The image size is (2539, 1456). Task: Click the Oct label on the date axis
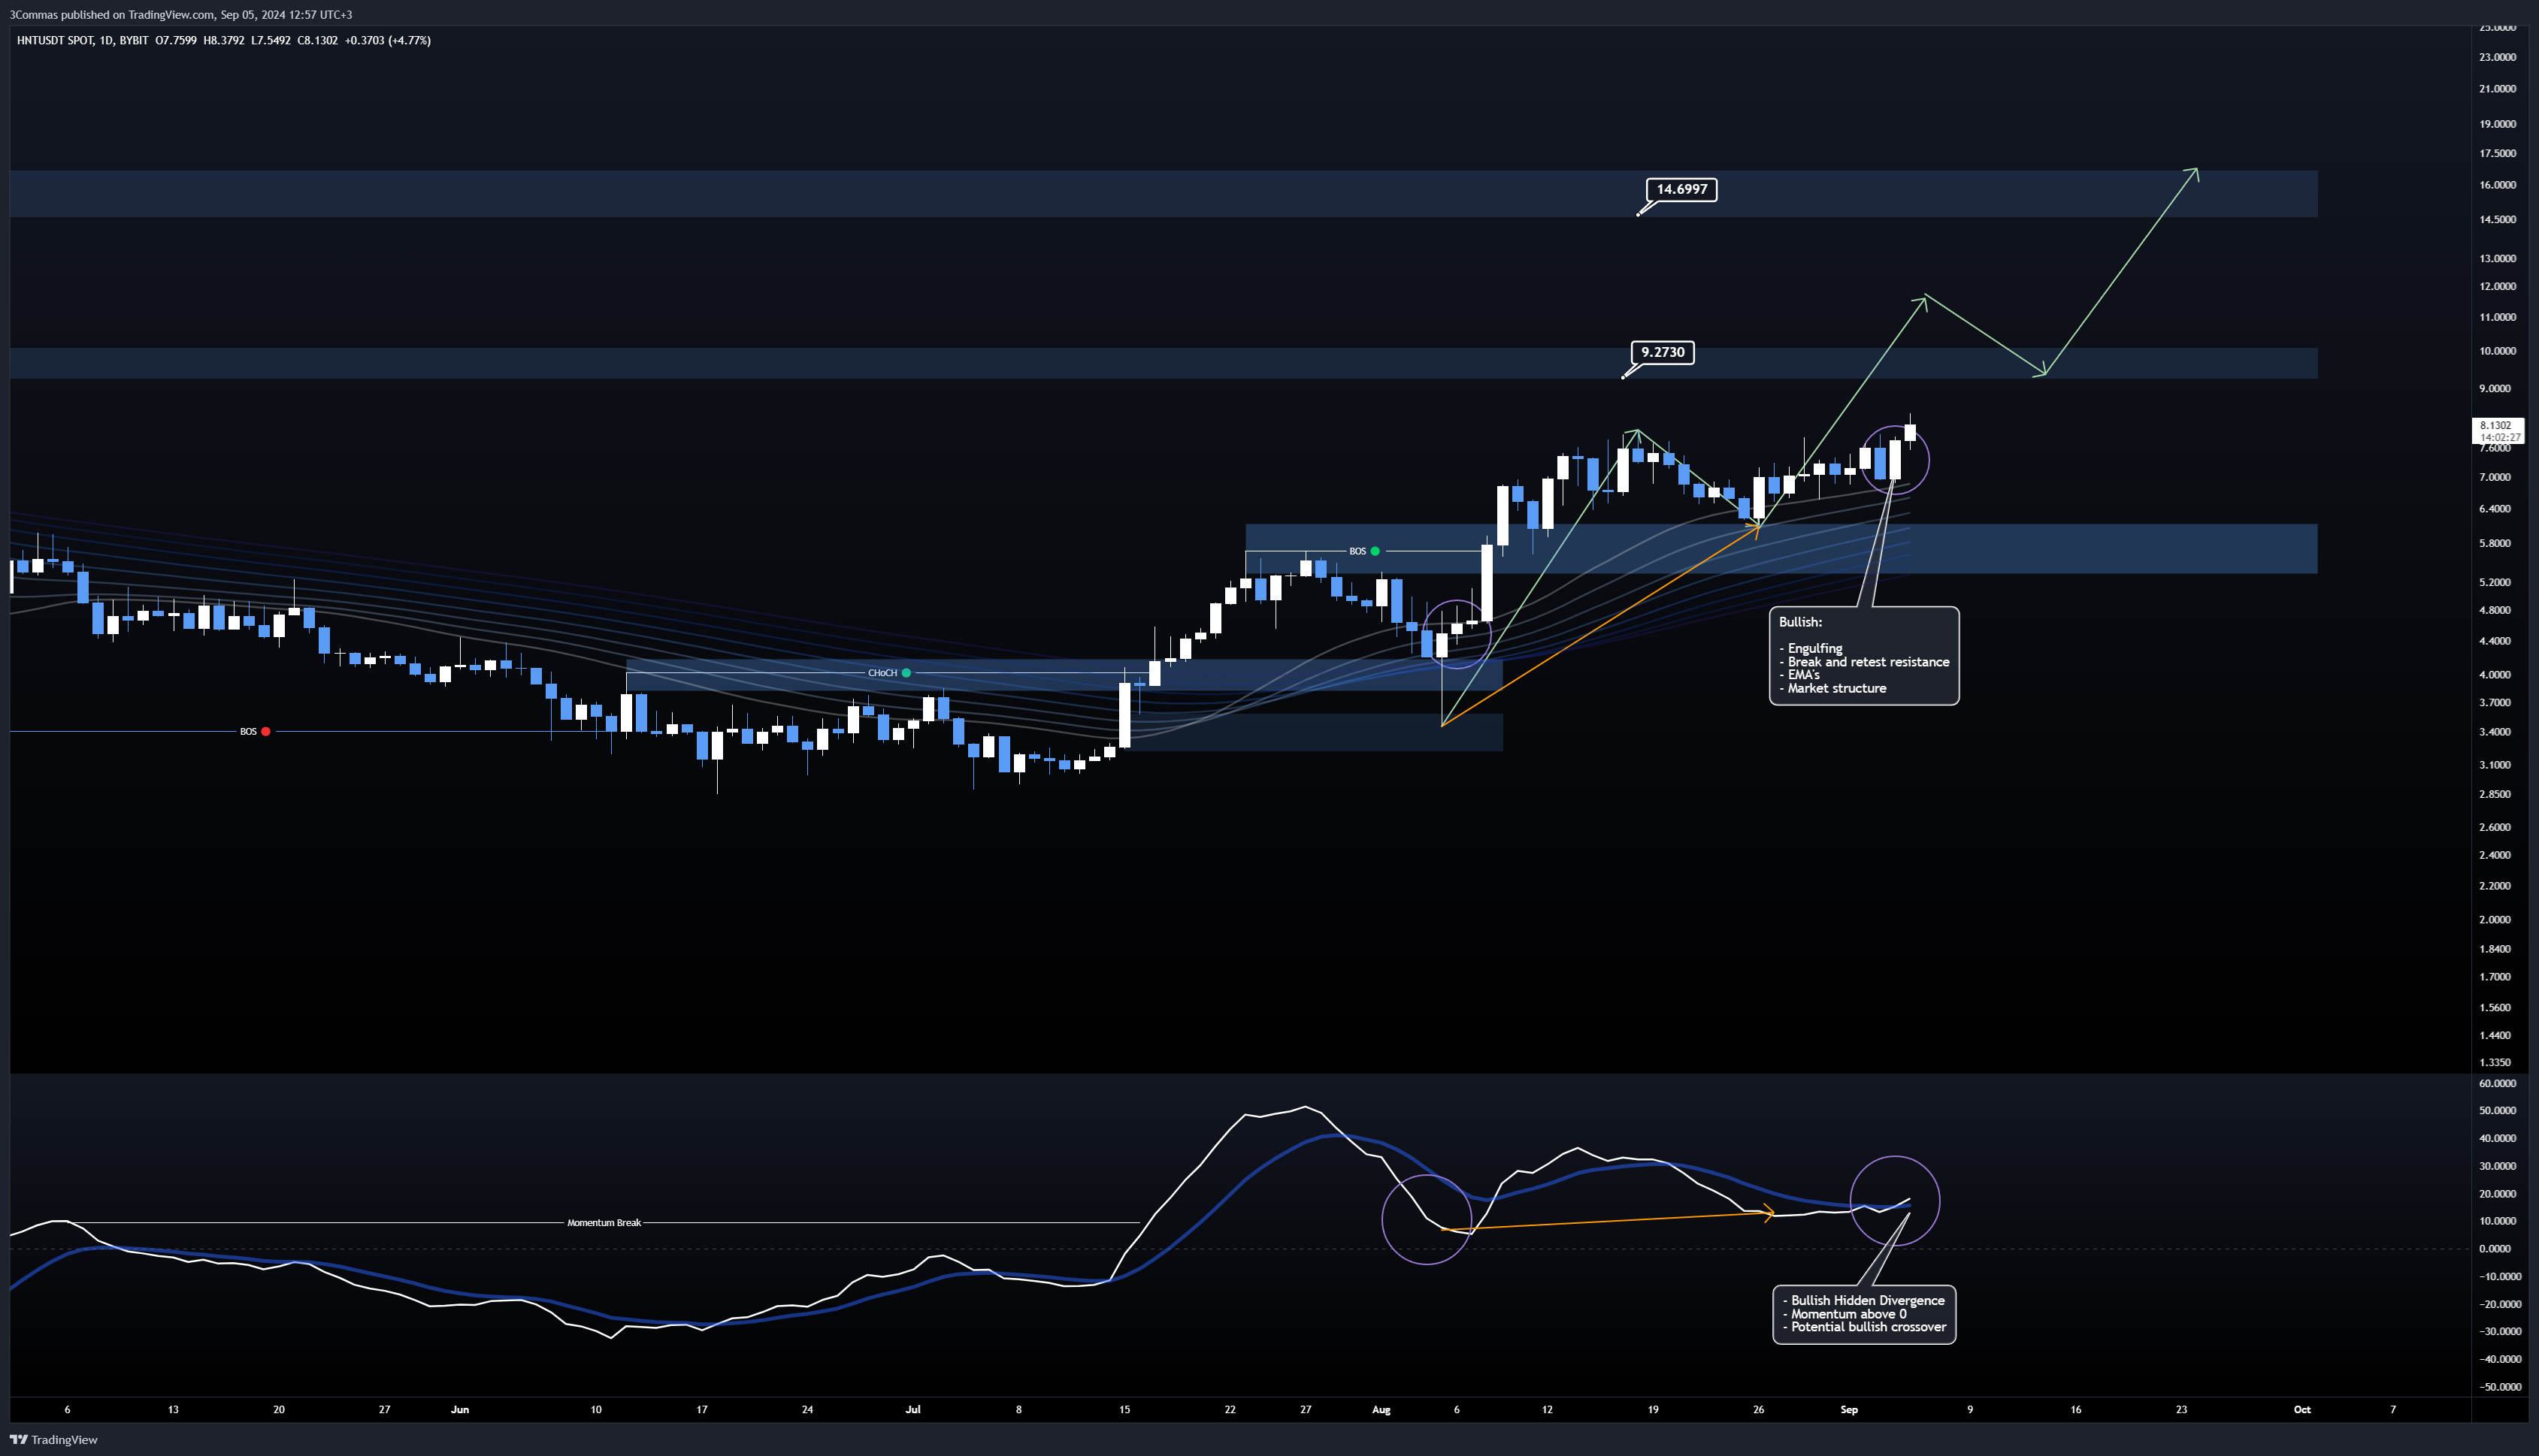click(2302, 1410)
